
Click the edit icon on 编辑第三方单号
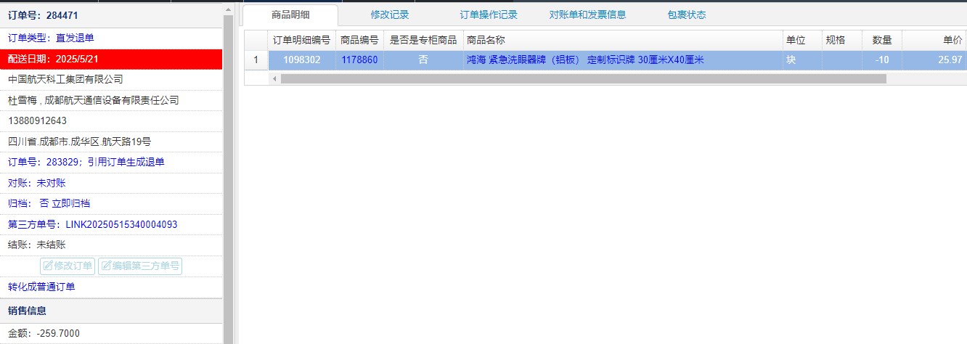pos(106,266)
